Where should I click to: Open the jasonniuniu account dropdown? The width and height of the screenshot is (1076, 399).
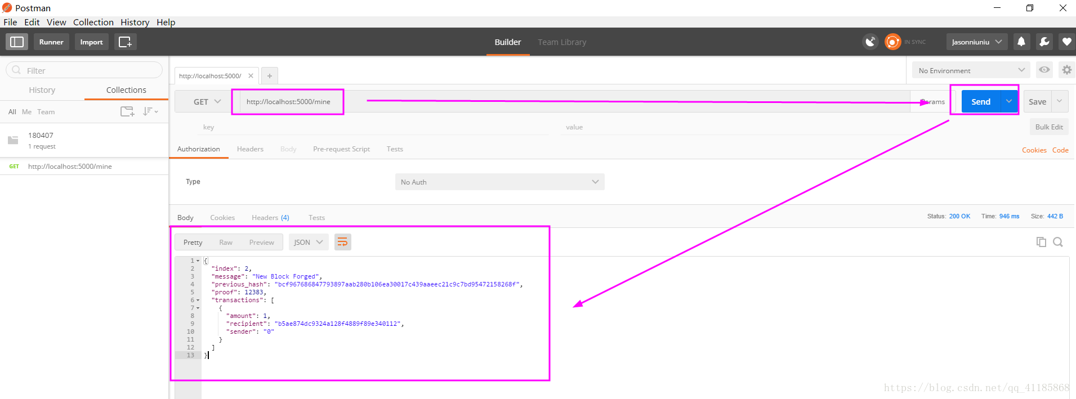(976, 42)
